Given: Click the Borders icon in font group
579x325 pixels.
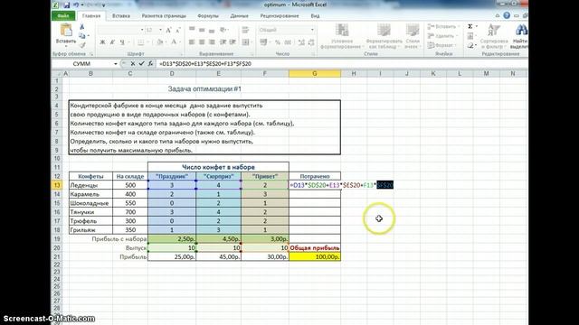Looking at the screenshot, I should coord(141,42).
